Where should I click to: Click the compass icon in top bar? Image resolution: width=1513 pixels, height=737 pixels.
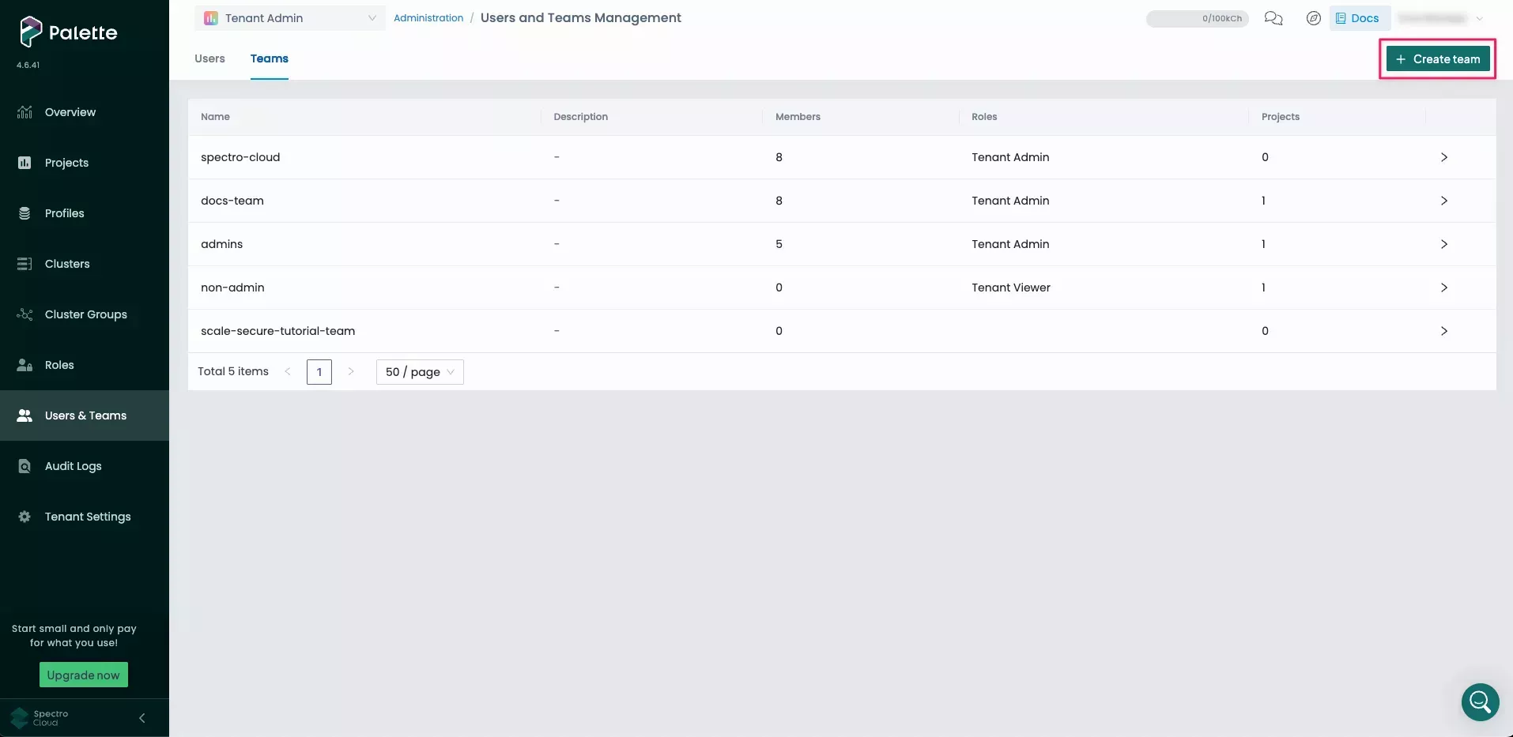(1313, 18)
